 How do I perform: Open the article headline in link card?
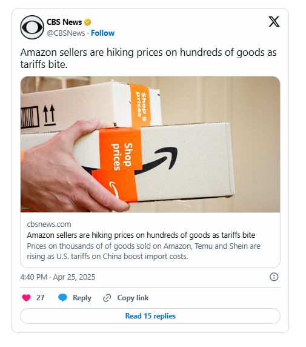[141, 235]
